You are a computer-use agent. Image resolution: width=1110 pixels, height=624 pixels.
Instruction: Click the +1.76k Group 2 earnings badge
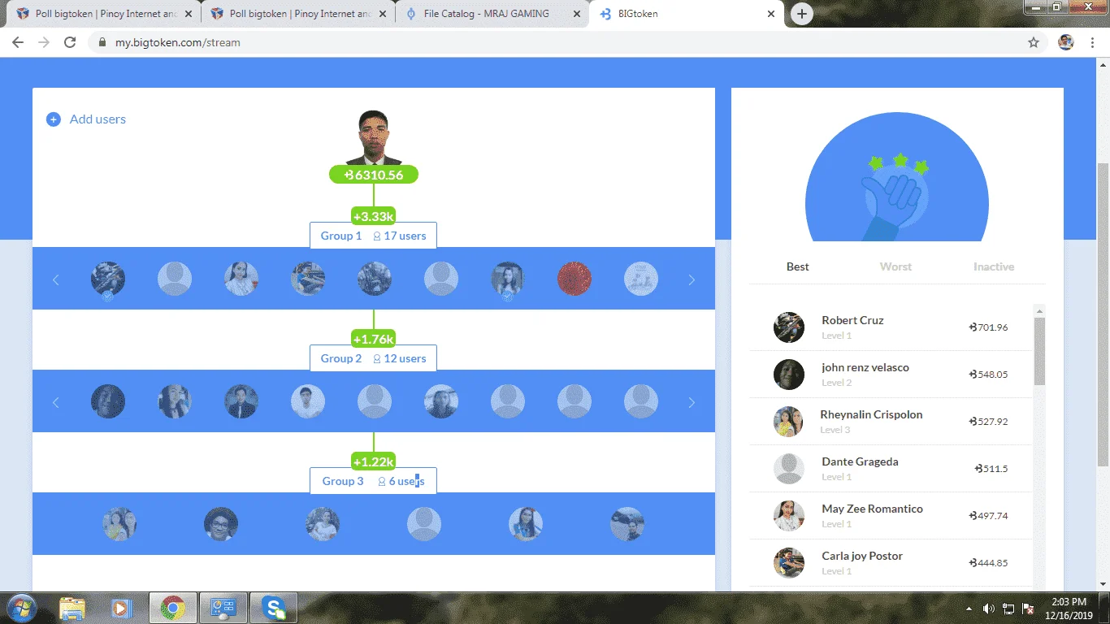click(x=374, y=339)
